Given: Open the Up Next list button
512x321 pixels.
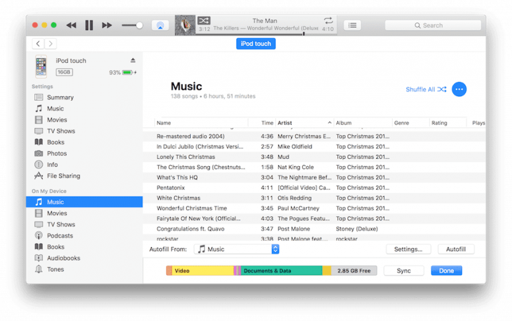Looking at the screenshot, I should pos(352,25).
